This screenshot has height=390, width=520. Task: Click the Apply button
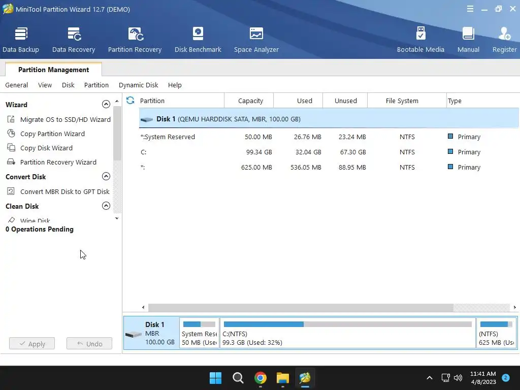tap(32, 344)
